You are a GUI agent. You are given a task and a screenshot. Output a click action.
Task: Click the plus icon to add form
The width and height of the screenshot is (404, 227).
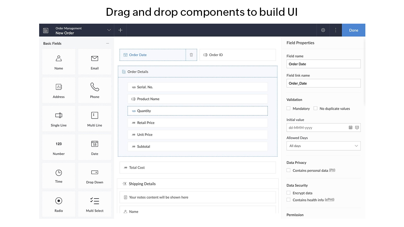click(x=120, y=30)
